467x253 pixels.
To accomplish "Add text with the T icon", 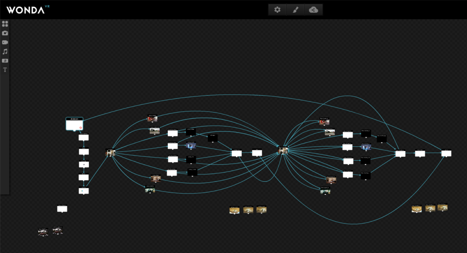I will click(x=5, y=70).
